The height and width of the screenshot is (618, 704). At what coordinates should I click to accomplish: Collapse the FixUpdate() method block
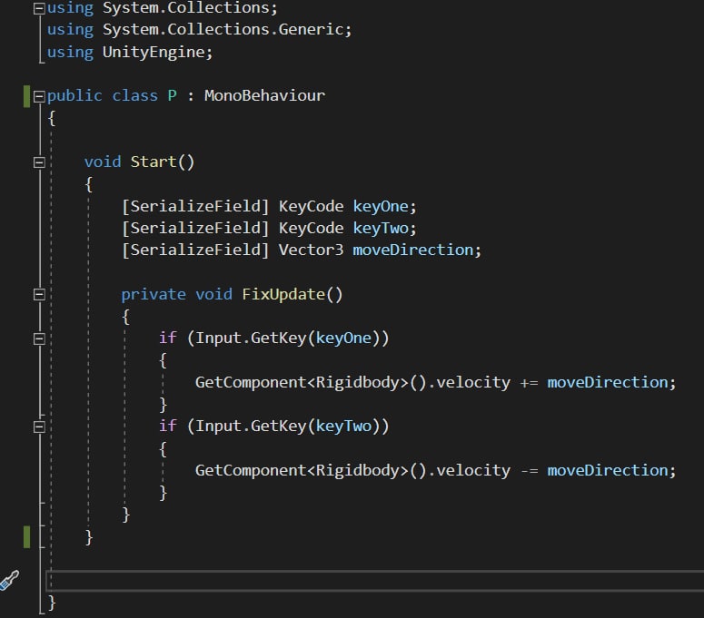point(39,295)
